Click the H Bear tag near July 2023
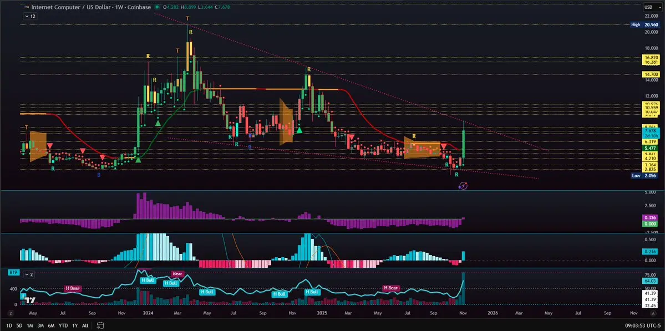665x331 pixels. (73, 288)
